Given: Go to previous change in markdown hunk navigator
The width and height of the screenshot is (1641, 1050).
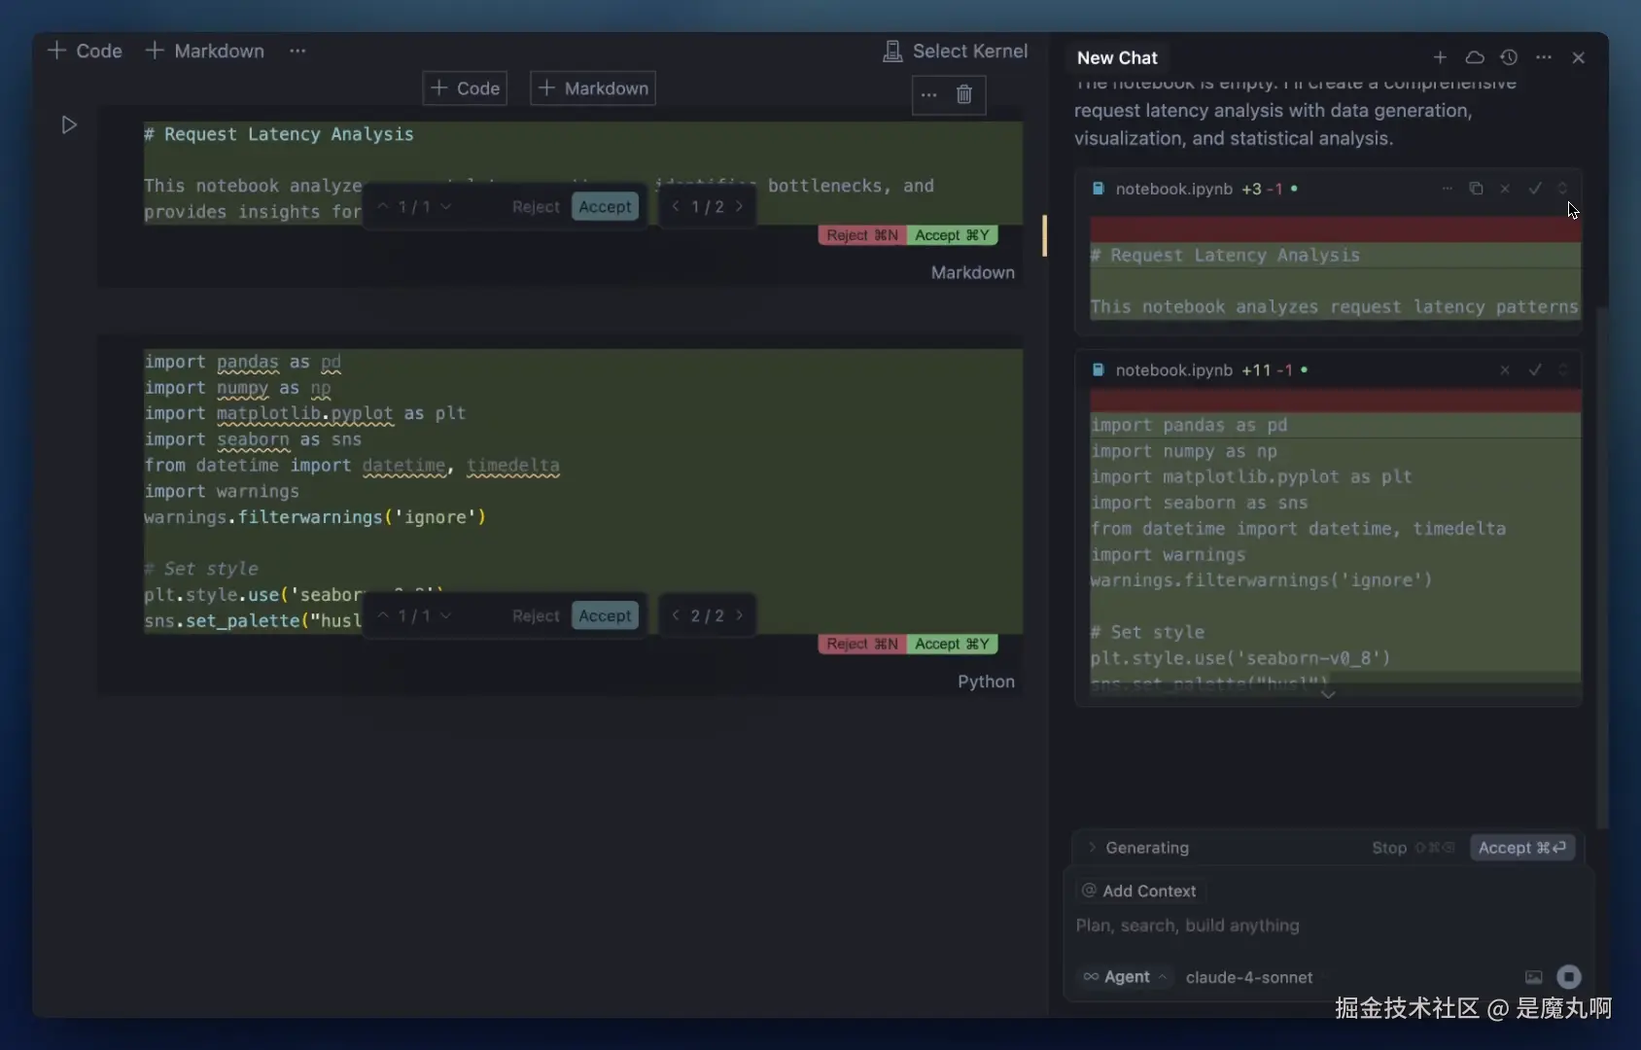Looking at the screenshot, I should (x=383, y=207).
